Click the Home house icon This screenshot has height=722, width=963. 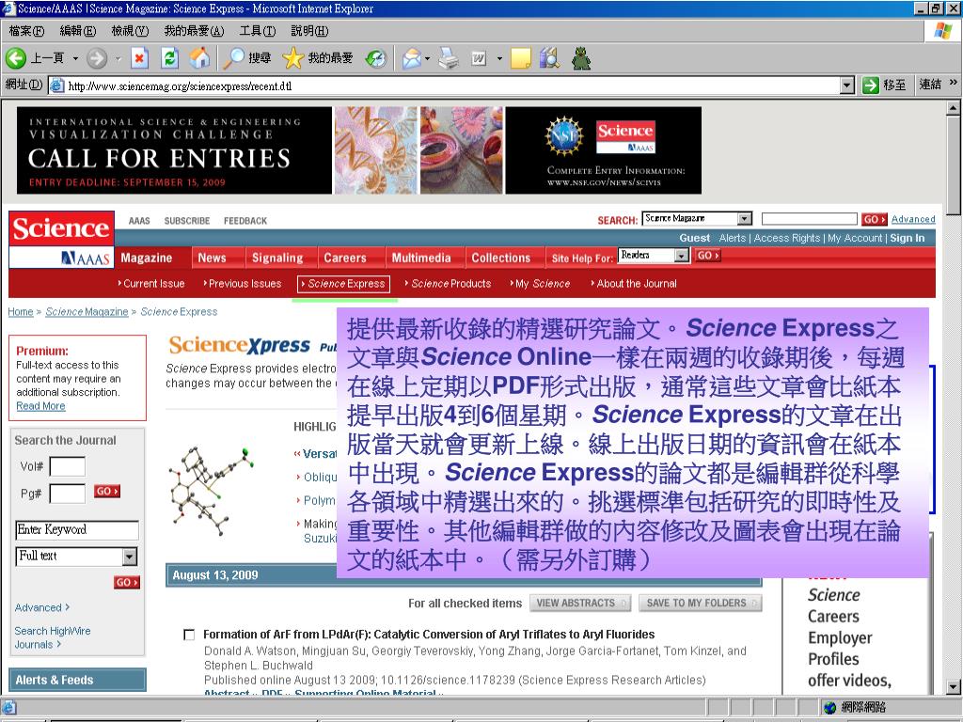pyautogui.click(x=199, y=58)
